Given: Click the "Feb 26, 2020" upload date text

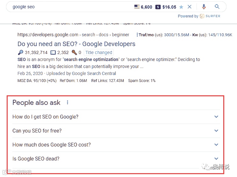Looking at the screenshot, I should pos(30,73).
